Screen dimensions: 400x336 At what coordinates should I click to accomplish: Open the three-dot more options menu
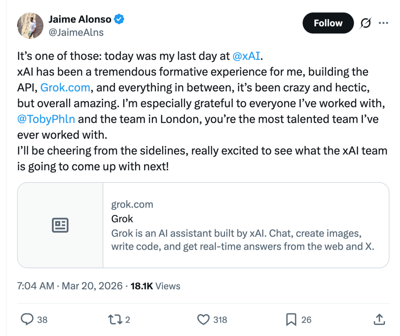point(383,23)
